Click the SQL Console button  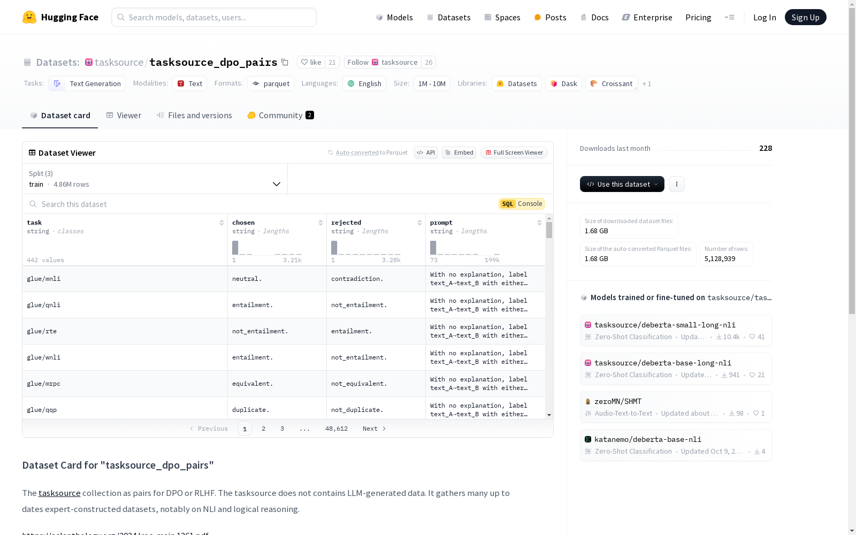click(522, 204)
